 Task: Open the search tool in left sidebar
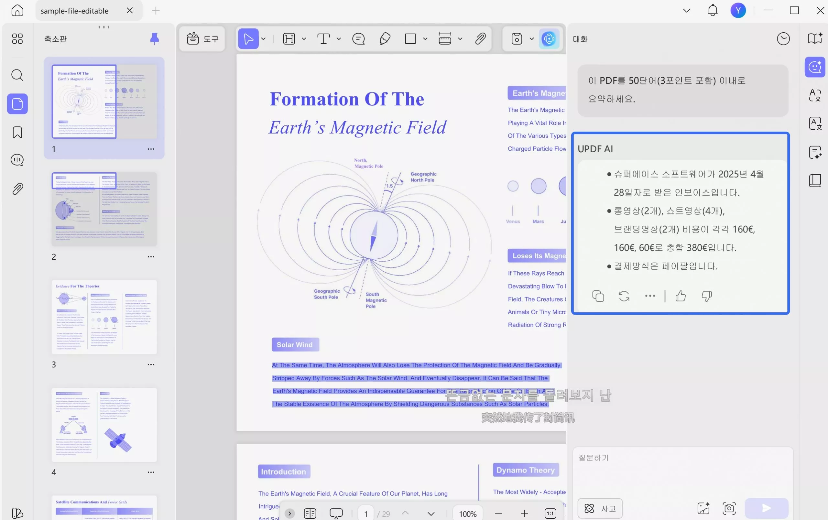click(x=17, y=75)
